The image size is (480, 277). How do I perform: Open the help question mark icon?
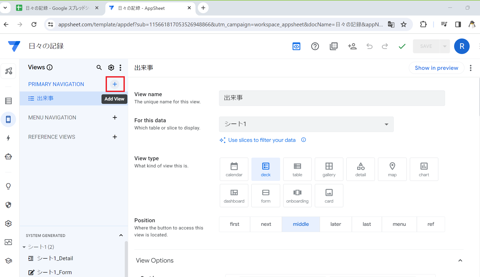(315, 46)
